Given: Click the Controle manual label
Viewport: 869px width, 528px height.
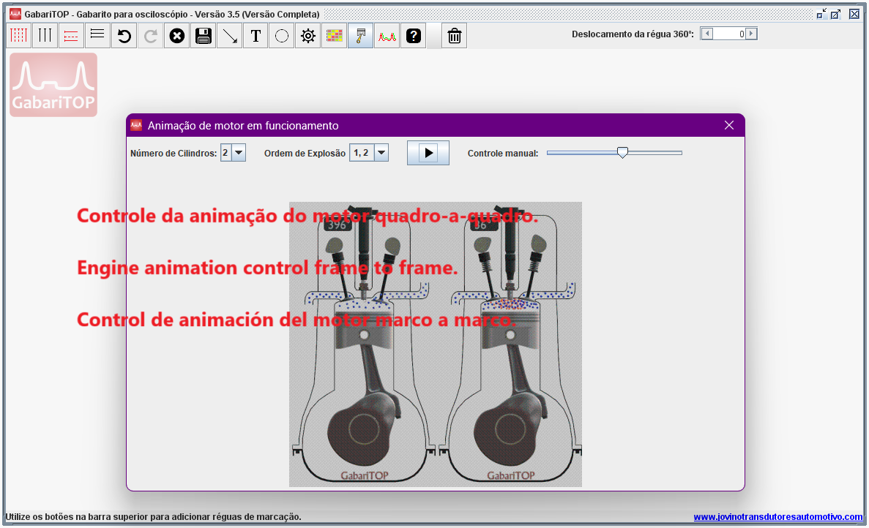Looking at the screenshot, I should click(503, 154).
